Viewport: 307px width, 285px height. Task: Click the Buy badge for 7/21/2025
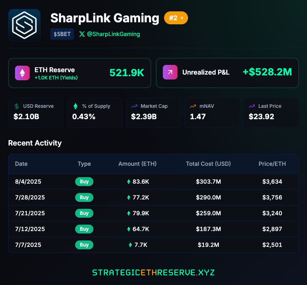(x=84, y=213)
